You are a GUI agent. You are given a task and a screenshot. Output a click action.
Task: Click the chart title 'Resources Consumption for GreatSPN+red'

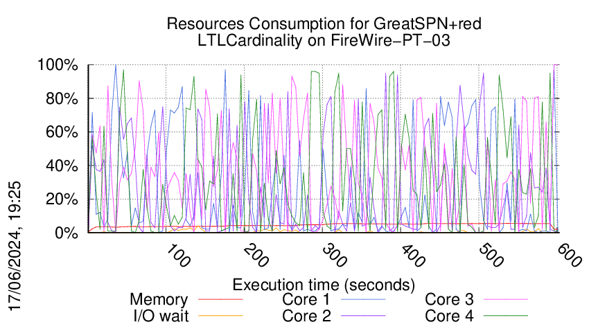point(324,24)
